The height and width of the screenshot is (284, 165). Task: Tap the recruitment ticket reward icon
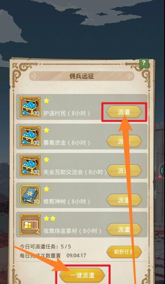point(30,225)
